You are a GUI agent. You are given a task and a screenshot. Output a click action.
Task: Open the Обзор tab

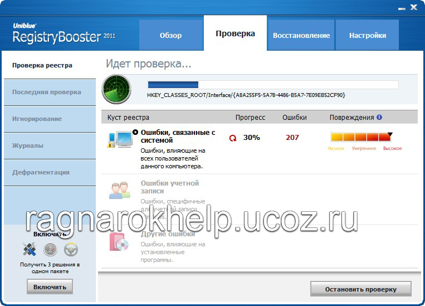170,35
